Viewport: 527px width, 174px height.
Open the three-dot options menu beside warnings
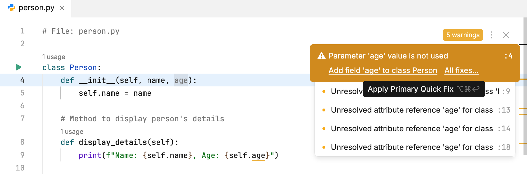point(492,35)
